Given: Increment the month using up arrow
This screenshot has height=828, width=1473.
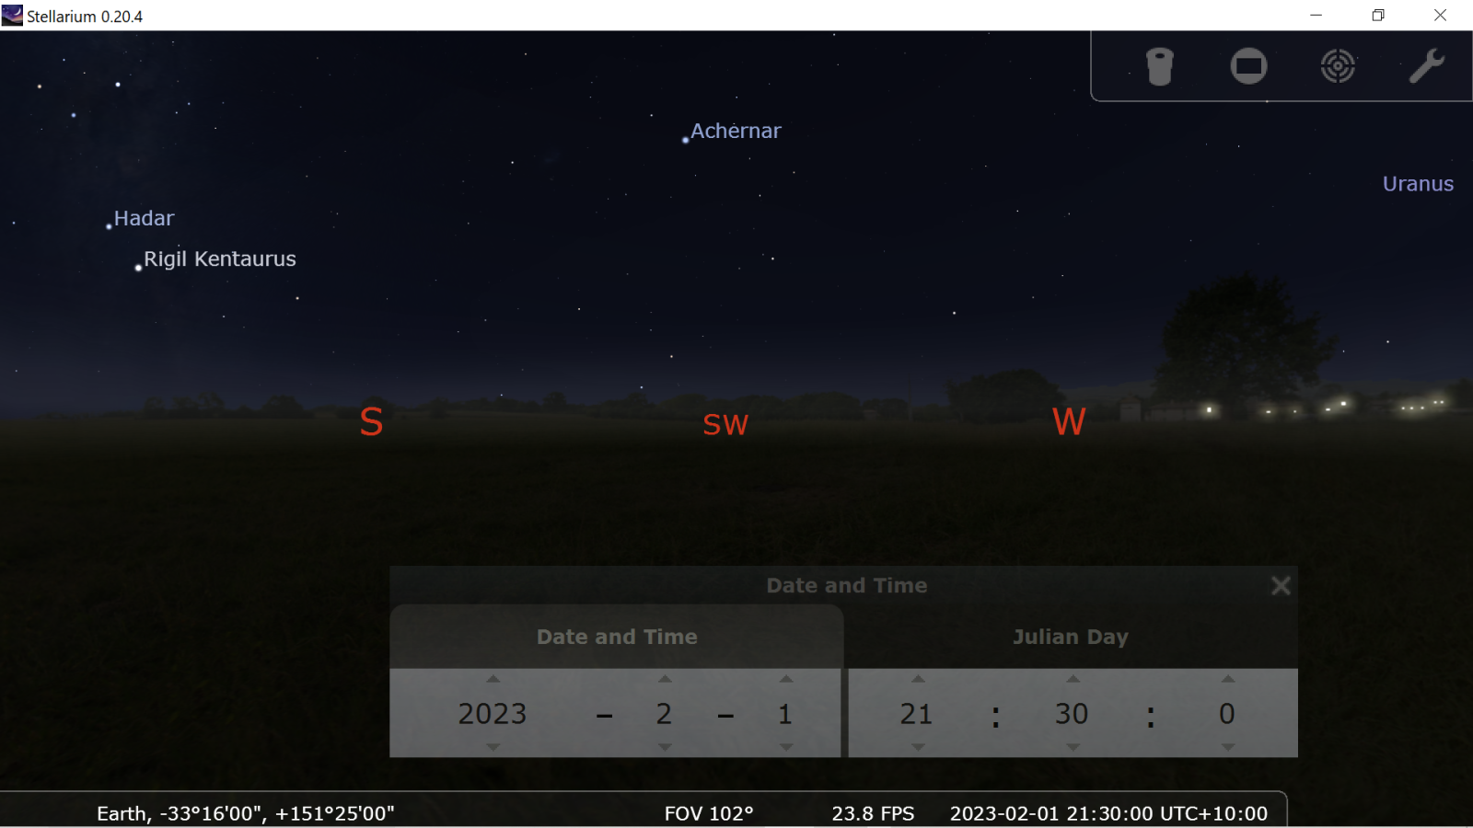Looking at the screenshot, I should click(665, 679).
